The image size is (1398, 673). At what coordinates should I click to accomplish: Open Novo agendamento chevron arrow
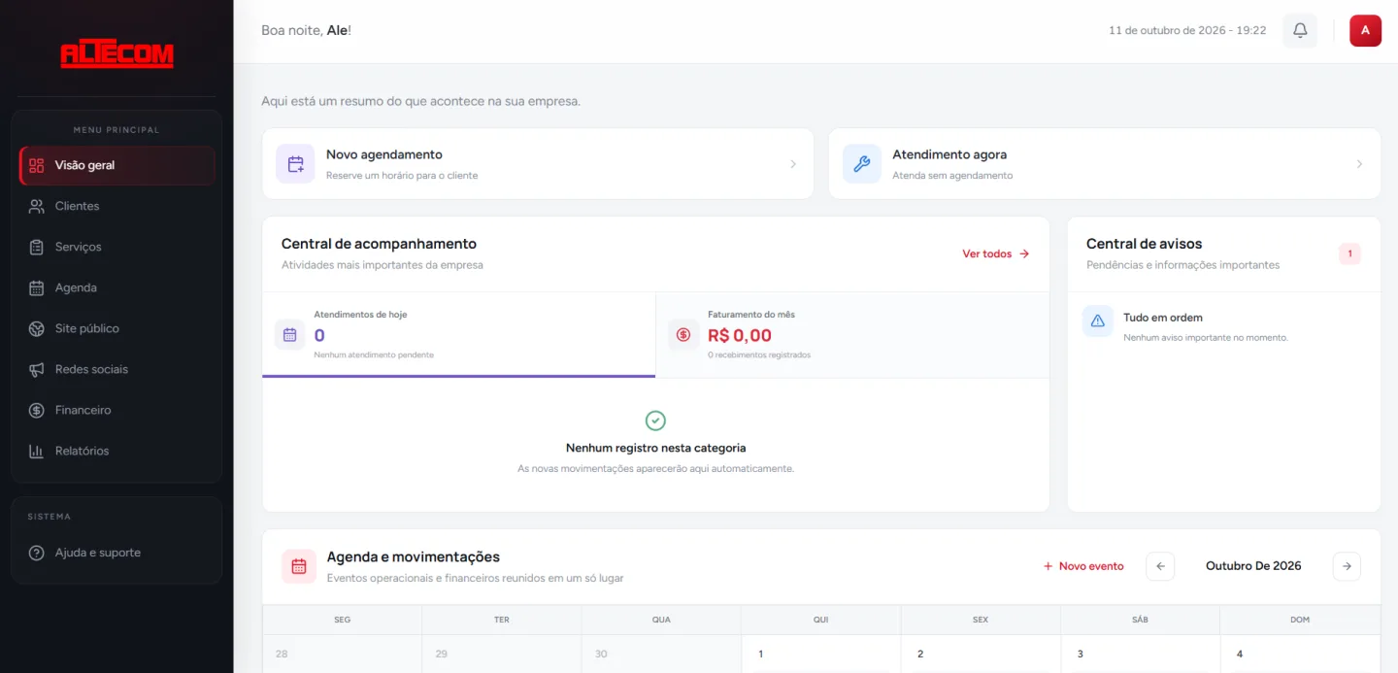[x=793, y=164]
